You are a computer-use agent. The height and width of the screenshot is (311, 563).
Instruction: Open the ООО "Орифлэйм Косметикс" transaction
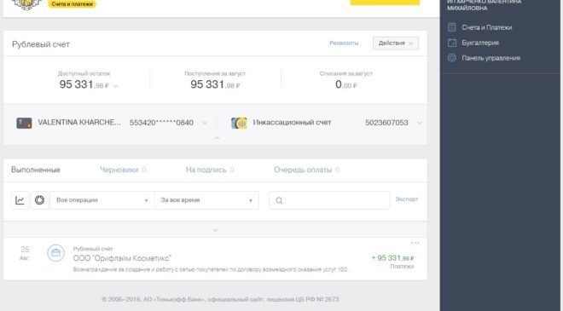[x=122, y=258]
